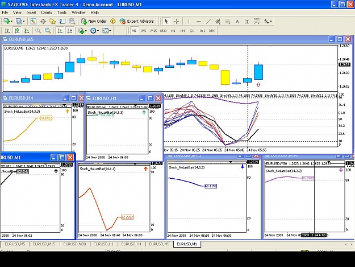The image size is (355, 267).
Task: Click the red up arrow below last candle
Action: coord(258,85)
